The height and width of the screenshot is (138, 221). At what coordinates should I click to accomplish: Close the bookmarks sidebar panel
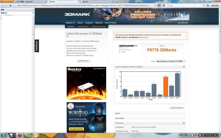click(x=33, y=10)
